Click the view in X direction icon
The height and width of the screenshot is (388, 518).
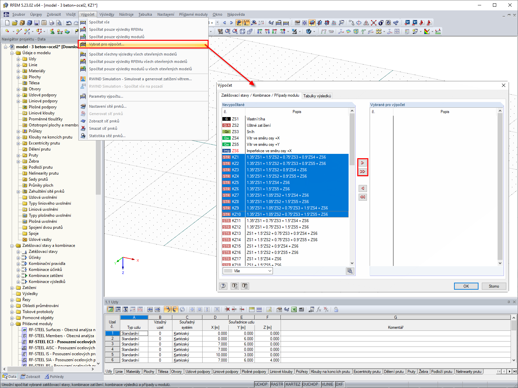(x=260, y=31)
